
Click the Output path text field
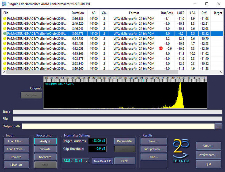118,126
